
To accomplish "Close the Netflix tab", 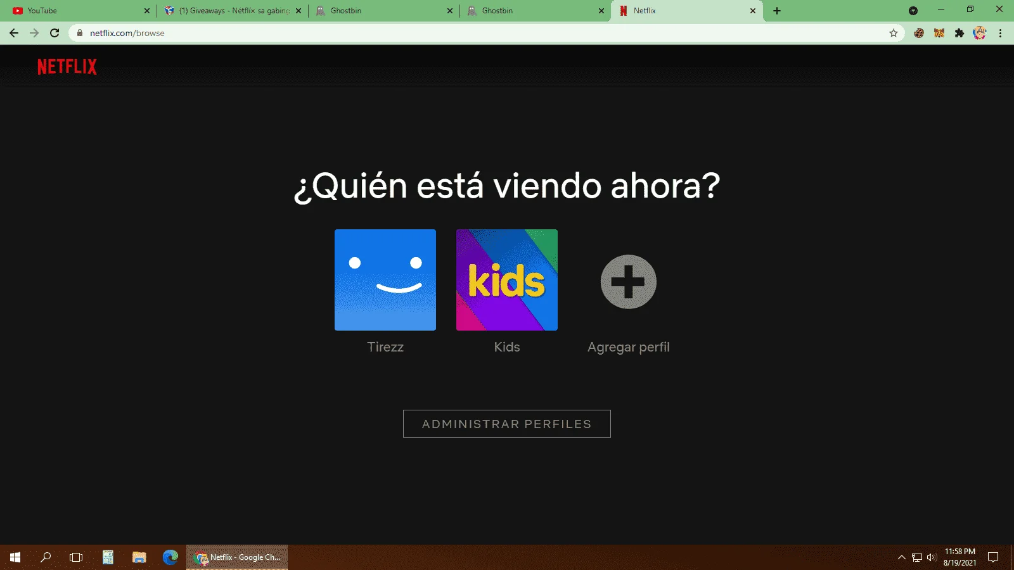I will click(x=753, y=11).
